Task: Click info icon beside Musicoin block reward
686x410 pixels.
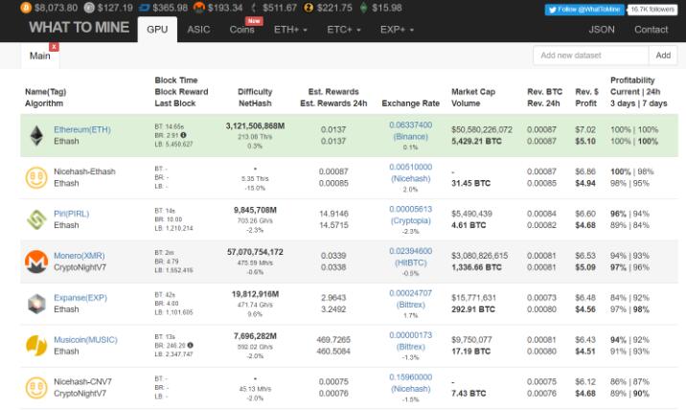Action: coord(191,345)
